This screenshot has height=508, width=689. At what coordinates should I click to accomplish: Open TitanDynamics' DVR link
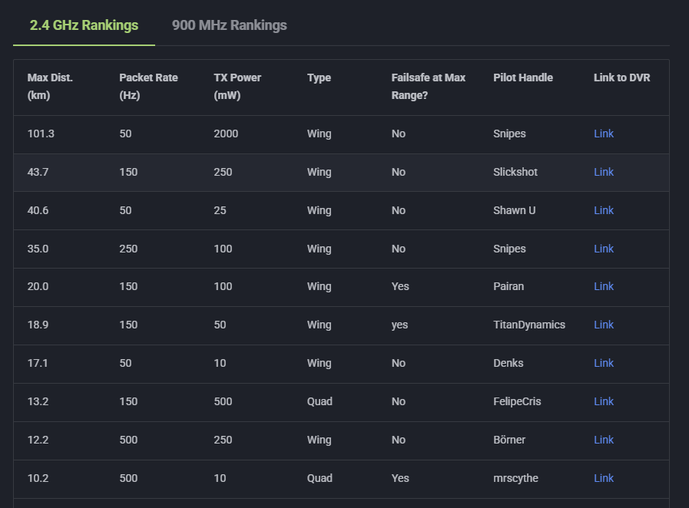(x=604, y=325)
